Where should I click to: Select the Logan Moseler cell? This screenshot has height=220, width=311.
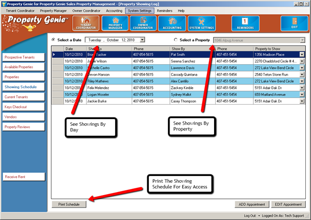pos(109,94)
